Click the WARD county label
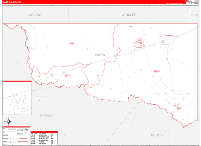Image resolution: width=201 pixels, height=146 pixels. tap(100, 55)
